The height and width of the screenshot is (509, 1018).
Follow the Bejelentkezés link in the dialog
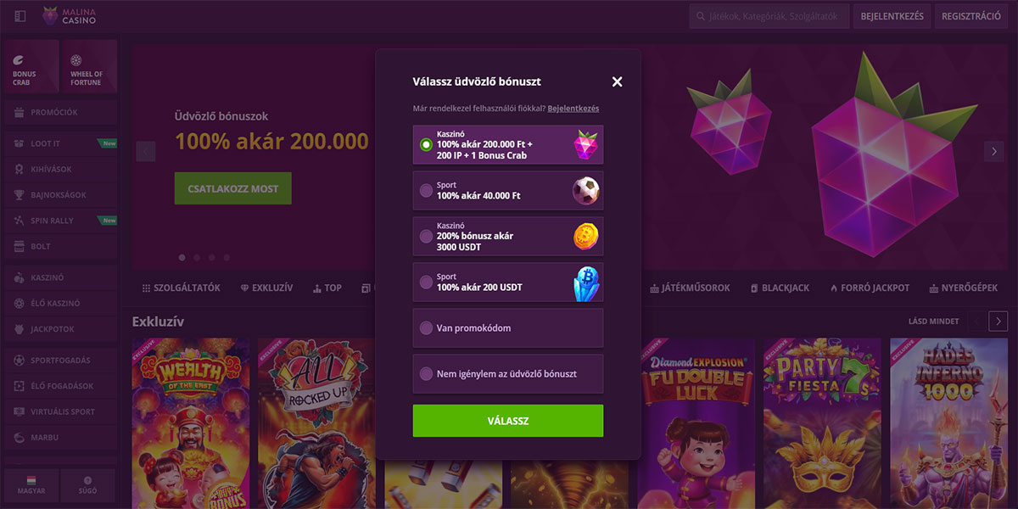click(x=573, y=109)
